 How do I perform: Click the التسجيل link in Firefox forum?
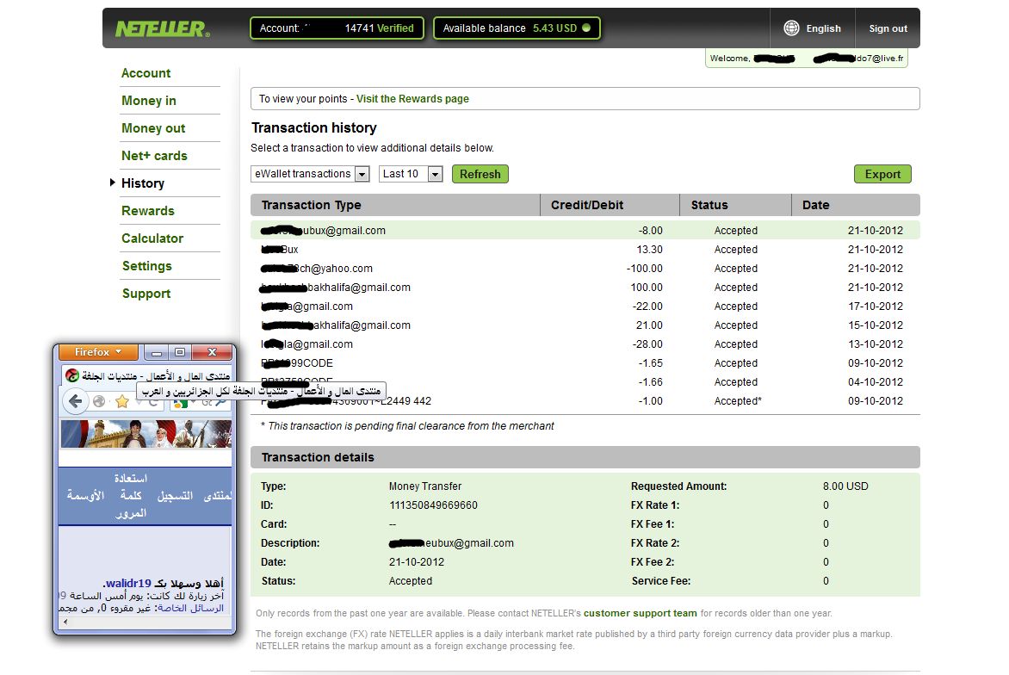tap(175, 495)
